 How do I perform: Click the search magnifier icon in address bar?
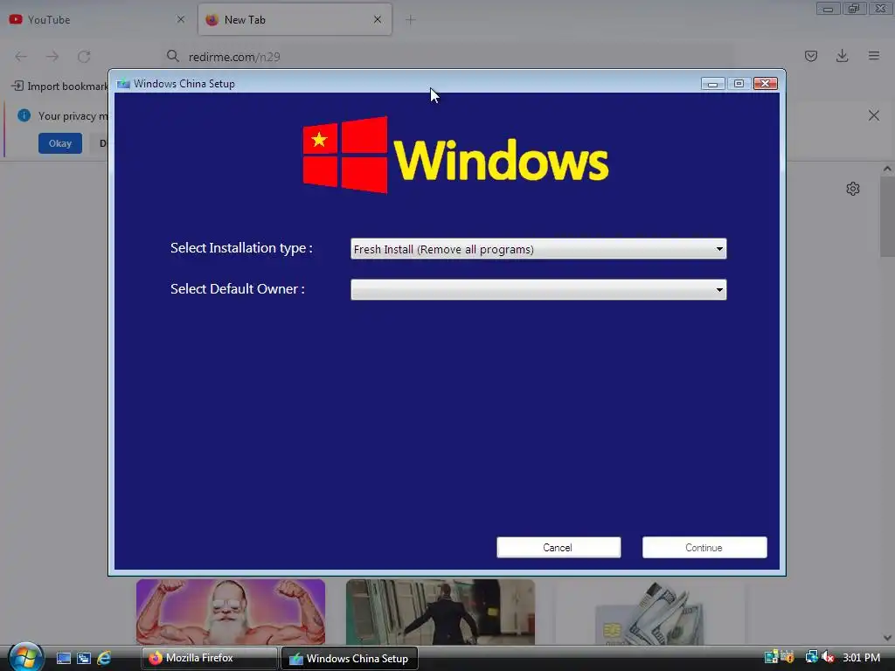pos(173,56)
